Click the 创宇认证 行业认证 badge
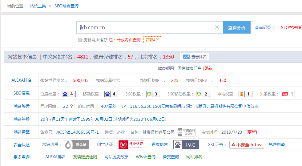 (x=131, y=145)
